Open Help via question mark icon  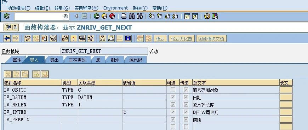(x=207, y=16)
